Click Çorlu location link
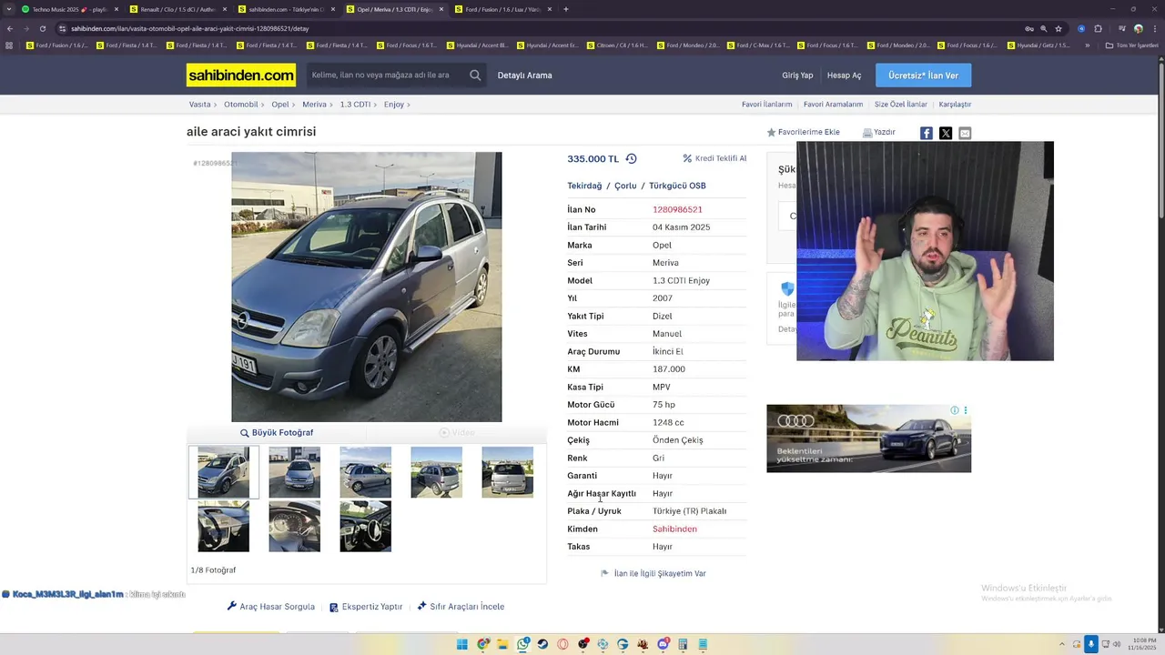Screen dimensions: 1165x655 [625, 186]
